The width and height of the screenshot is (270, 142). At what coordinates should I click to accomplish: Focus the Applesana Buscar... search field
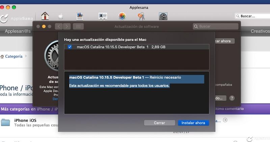click(x=252, y=16)
